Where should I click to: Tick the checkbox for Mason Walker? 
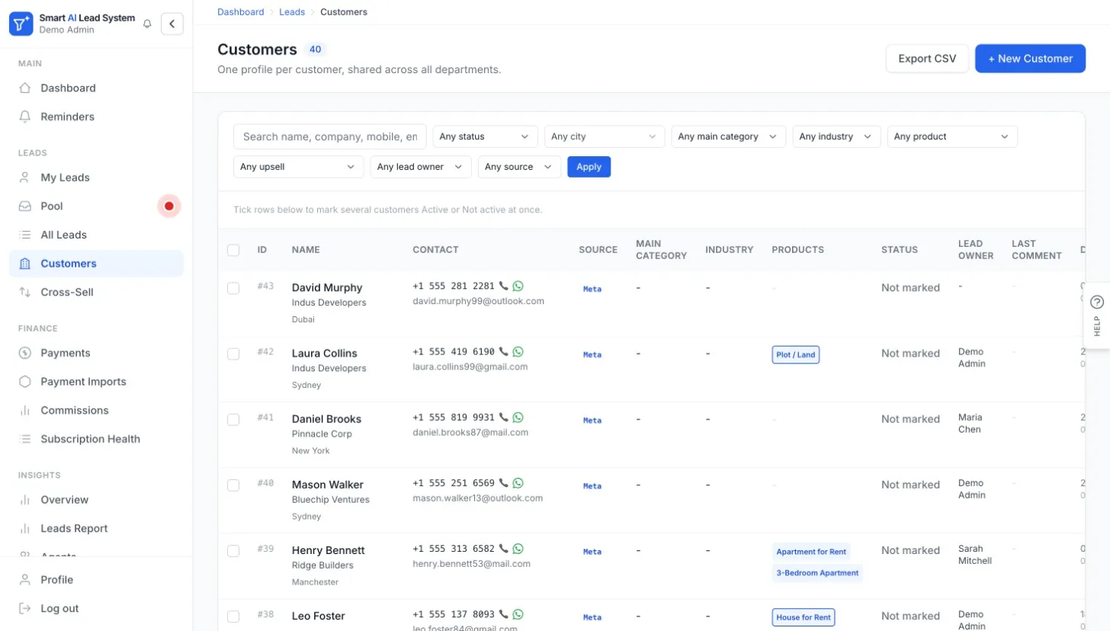[233, 485]
